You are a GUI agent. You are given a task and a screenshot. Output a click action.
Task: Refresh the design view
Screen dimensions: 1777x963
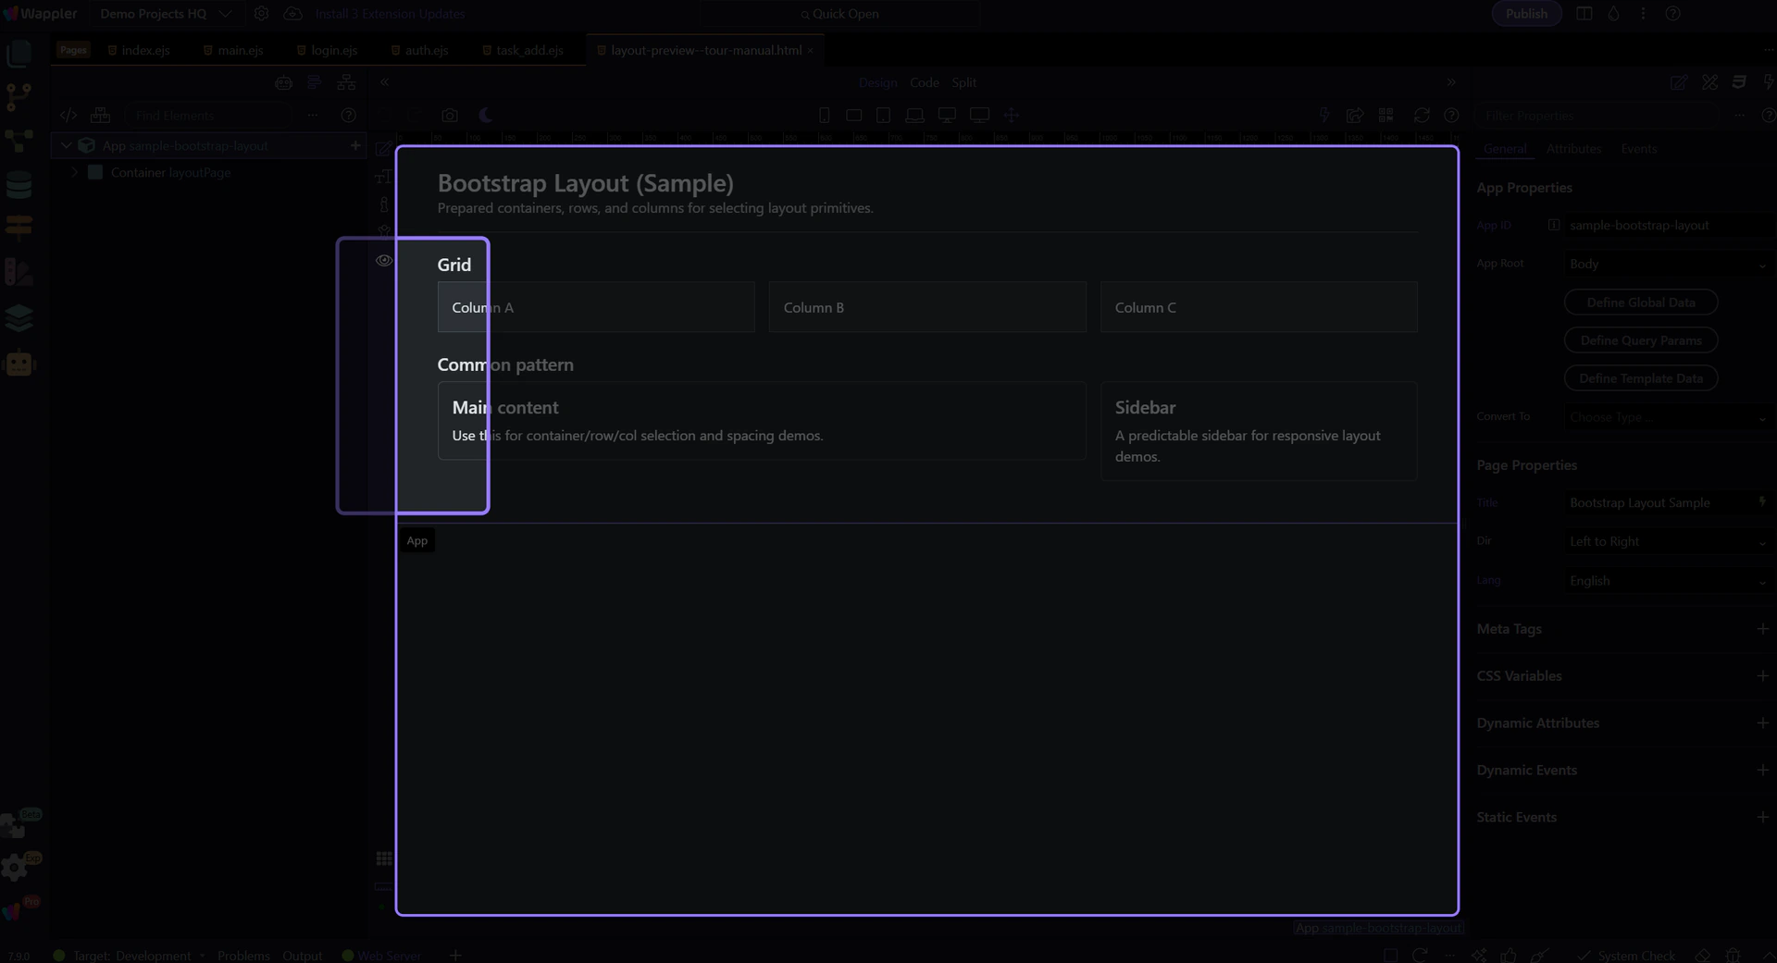pos(1422,115)
